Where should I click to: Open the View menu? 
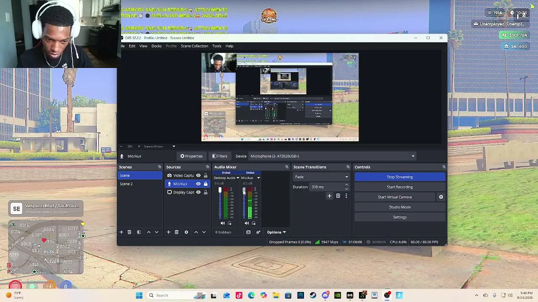tap(143, 46)
